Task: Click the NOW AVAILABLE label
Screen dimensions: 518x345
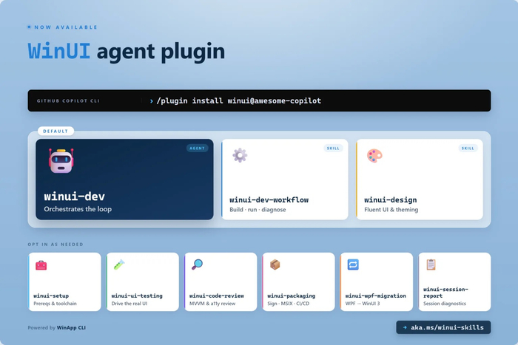Action: pos(66,27)
